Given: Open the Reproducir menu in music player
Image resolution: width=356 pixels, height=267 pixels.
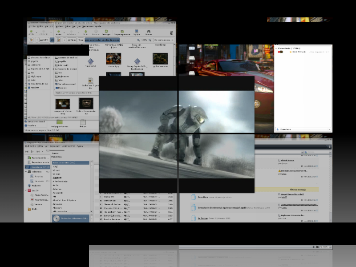Looking at the screenshot, I should coord(55,146).
